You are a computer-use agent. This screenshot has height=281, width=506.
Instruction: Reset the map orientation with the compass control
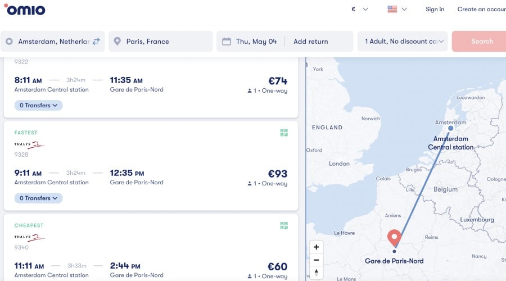coord(316,273)
